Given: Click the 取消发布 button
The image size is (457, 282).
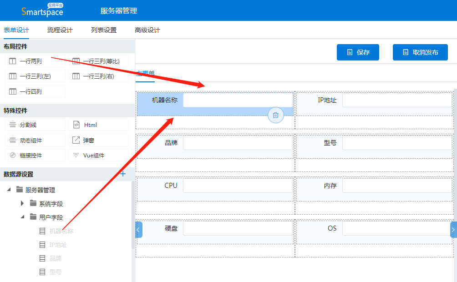Looking at the screenshot, I should pyautogui.click(x=420, y=52).
